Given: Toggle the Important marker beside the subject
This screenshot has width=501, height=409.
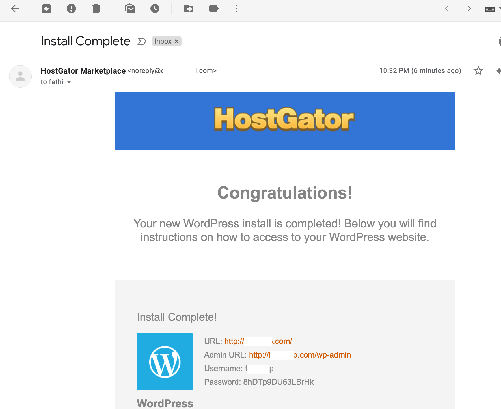Looking at the screenshot, I should point(141,41).
